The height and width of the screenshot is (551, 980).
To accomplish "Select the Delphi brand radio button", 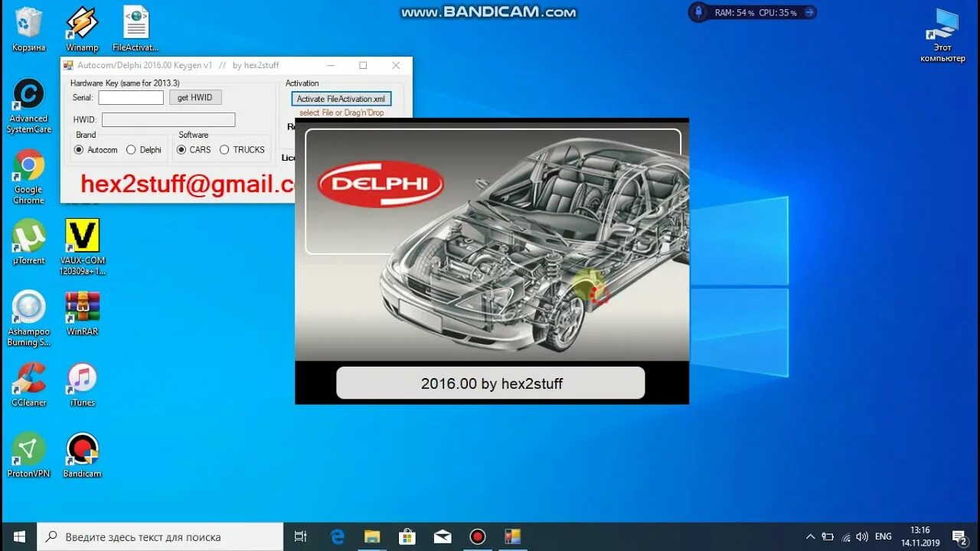I will tap(131, 150).
